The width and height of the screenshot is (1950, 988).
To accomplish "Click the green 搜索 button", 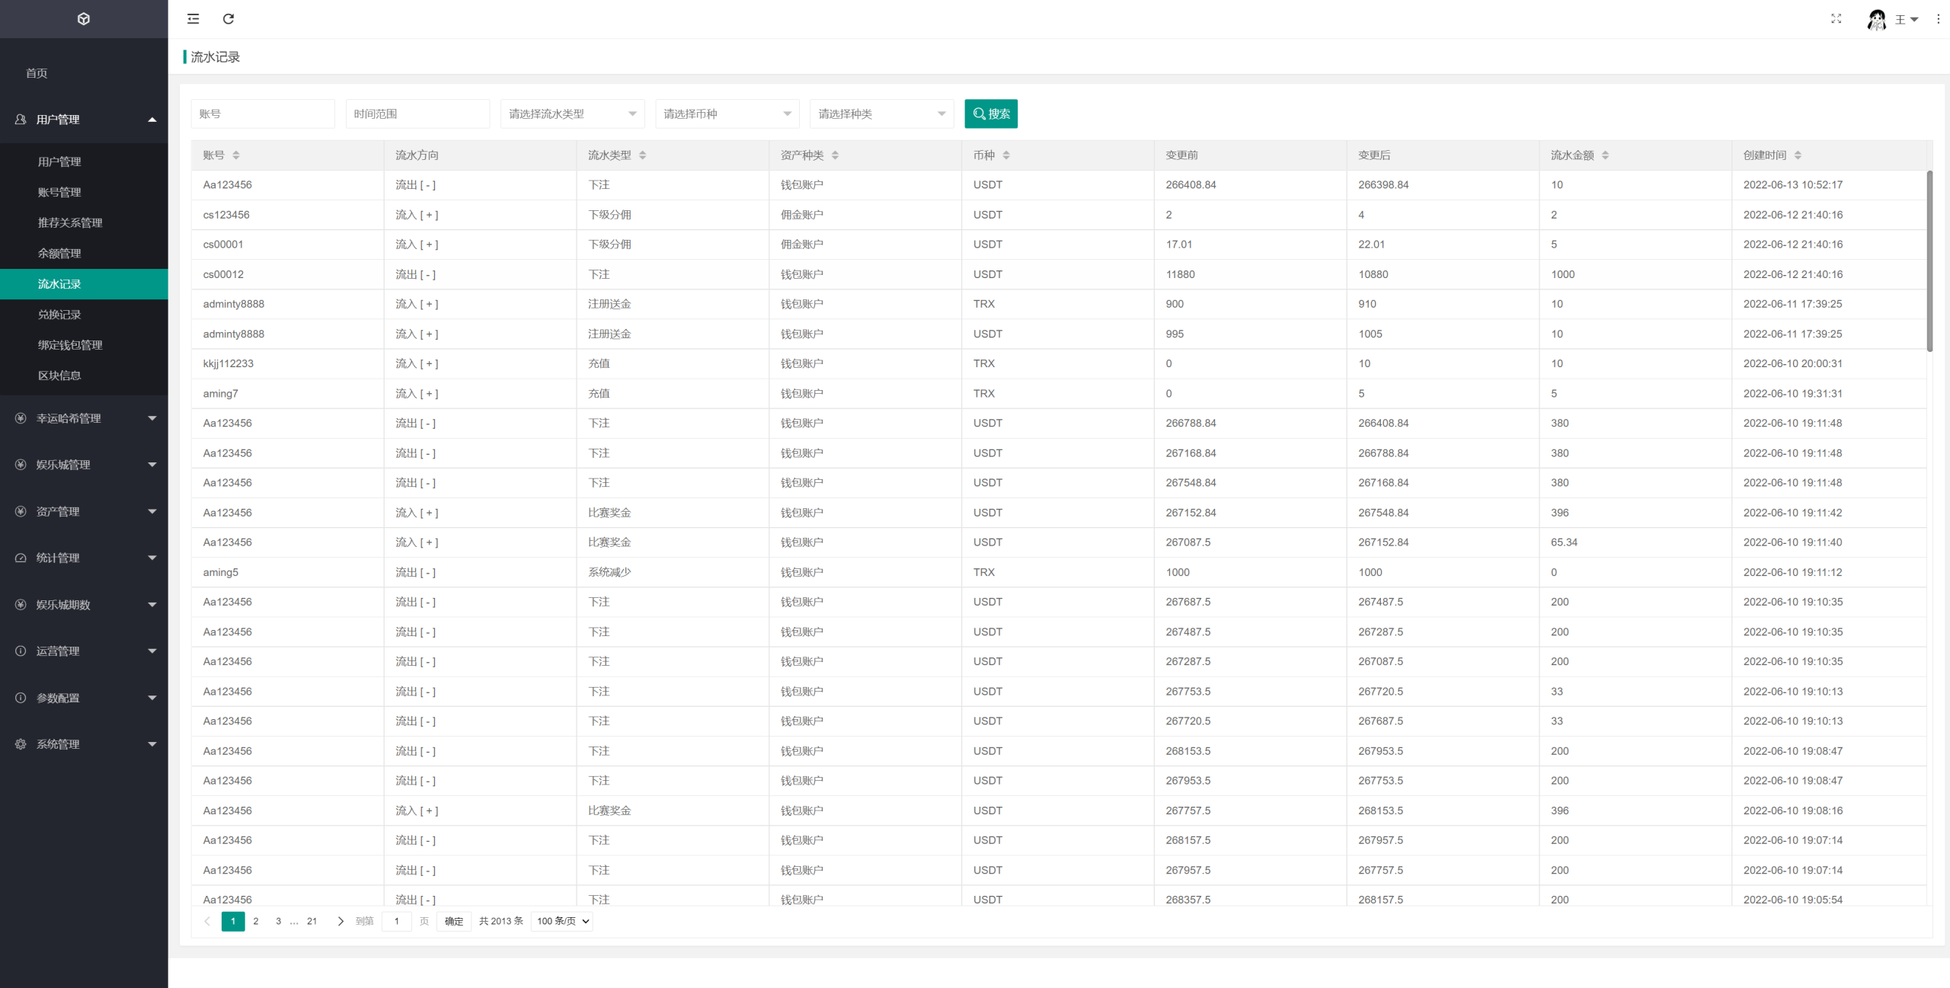I will [990, 114].
